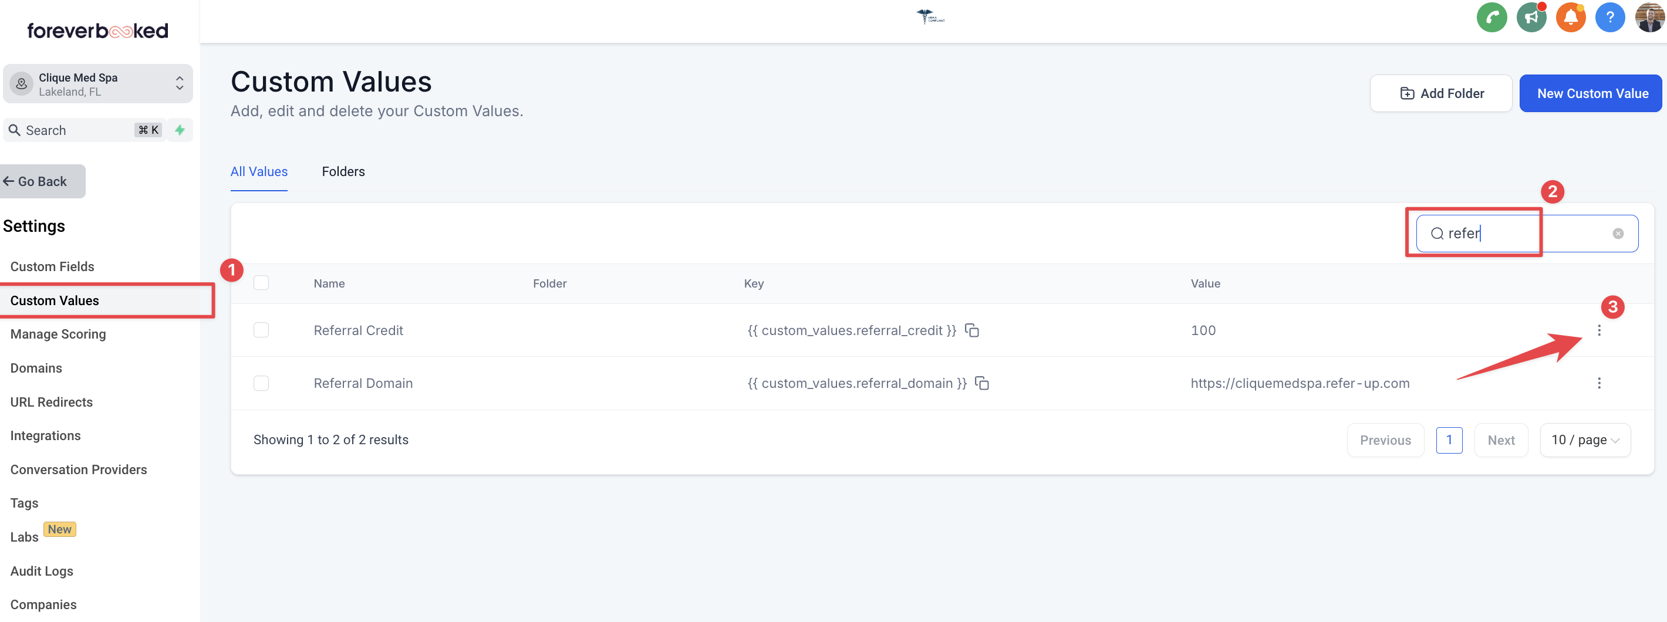The height and width of the screenshot is (622, 1667).
Task: Click the green lightning bolt quick actions icon
Action: coord(180,130)
